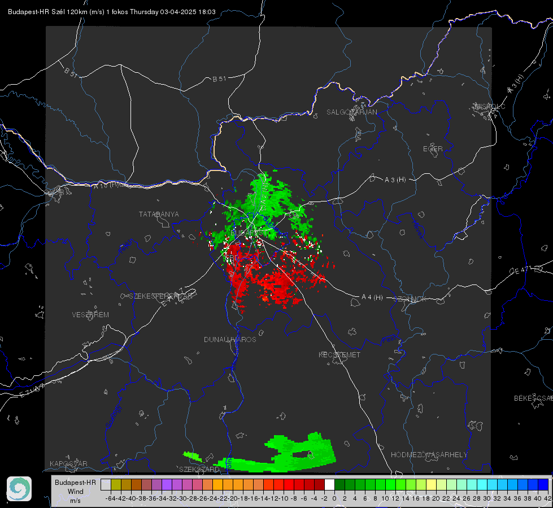The image size is (553, 508).
Task: Click the BÉKÉSCSABA city label
Action: pyautogui.click(x=533, y=398)
